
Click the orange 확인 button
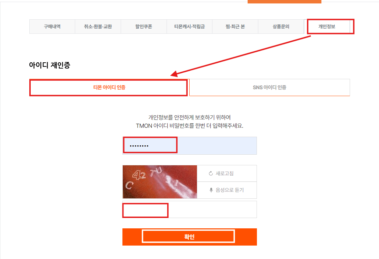190,237
